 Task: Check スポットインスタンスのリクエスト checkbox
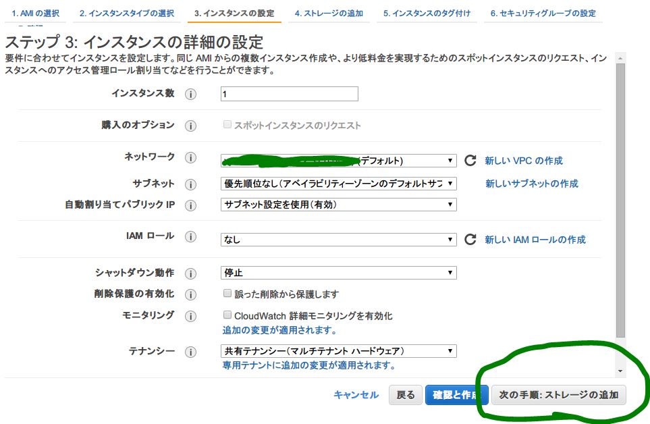pos(227,124)
